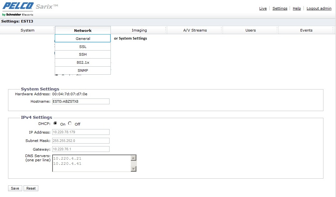
Task: Expand the Events menu
Action: 306,30
